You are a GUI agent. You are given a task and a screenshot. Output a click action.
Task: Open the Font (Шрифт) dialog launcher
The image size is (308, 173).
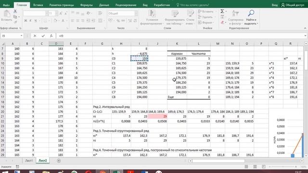[x=67, y=28]
